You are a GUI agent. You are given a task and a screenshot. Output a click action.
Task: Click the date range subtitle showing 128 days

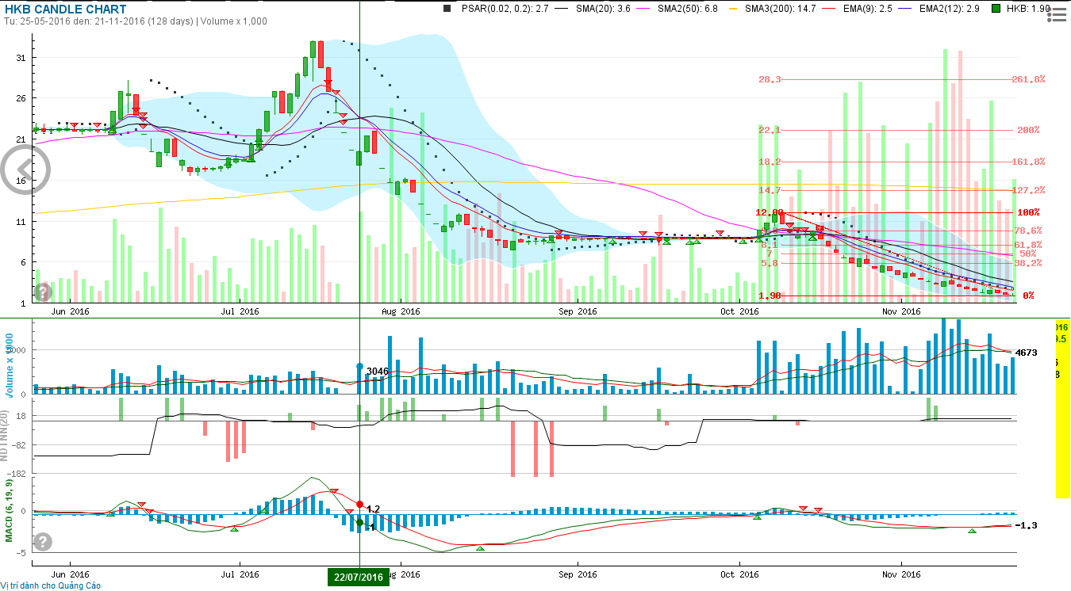coord(134,21)
